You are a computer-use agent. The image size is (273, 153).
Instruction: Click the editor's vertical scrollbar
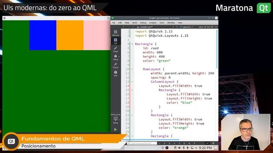[x=217, y=49]
